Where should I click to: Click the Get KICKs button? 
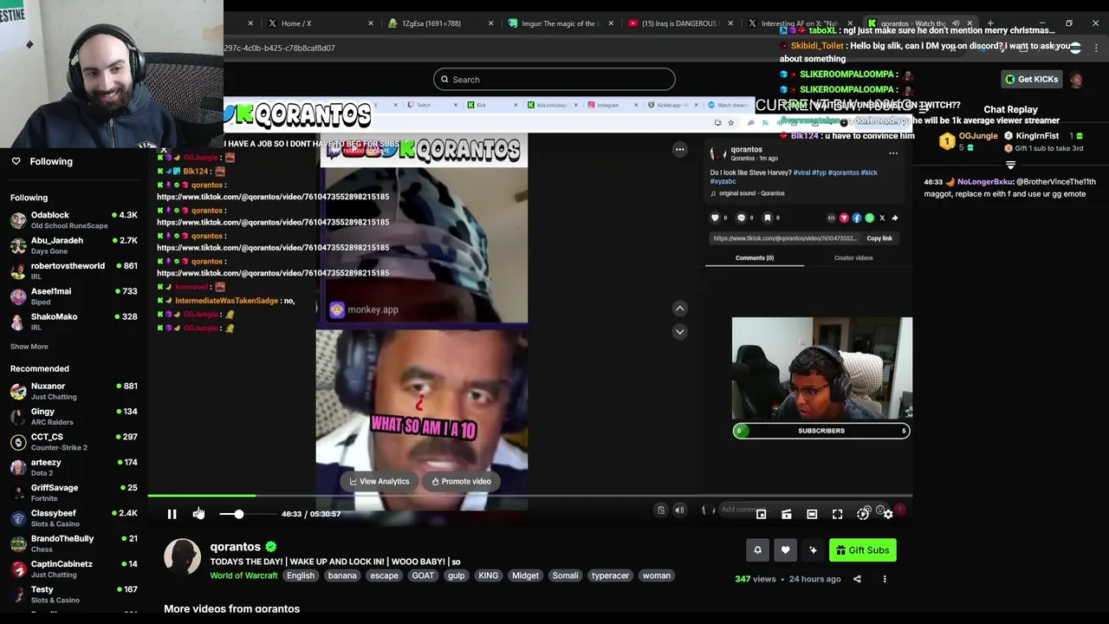point(1031,80)
